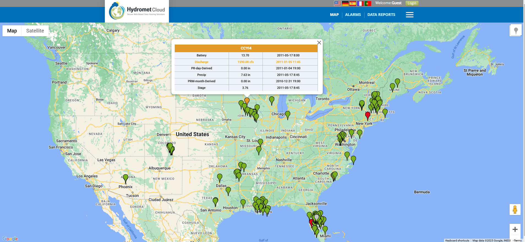
Task: Click the Hydromet Cloud logo
Action: coord(137,11)
